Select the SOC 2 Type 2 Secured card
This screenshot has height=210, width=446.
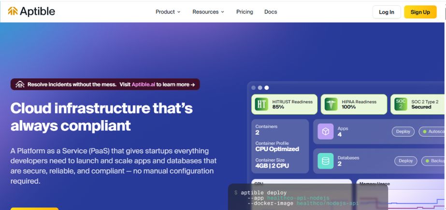[x=418, y=104]
